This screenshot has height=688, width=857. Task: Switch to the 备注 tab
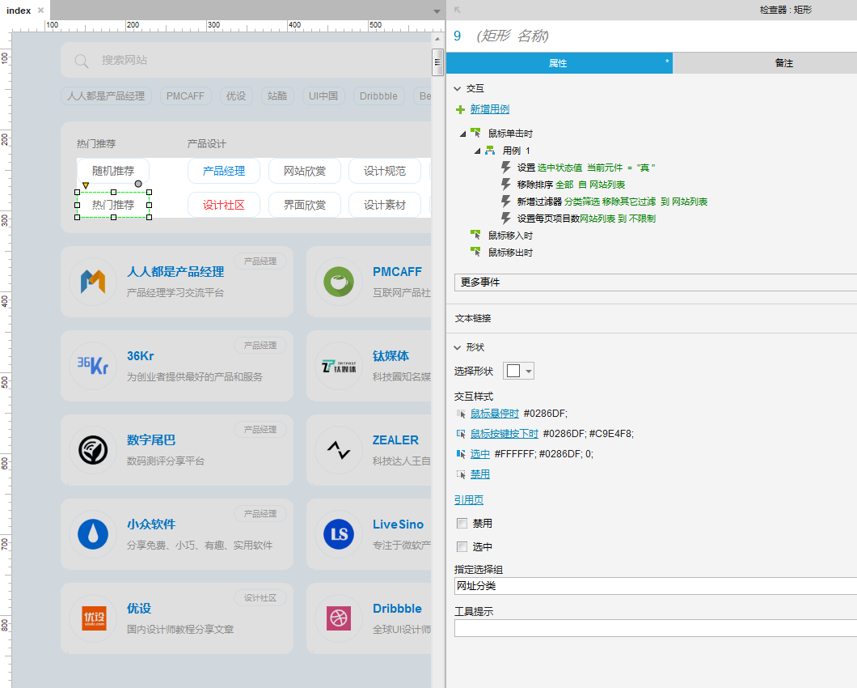765,63
